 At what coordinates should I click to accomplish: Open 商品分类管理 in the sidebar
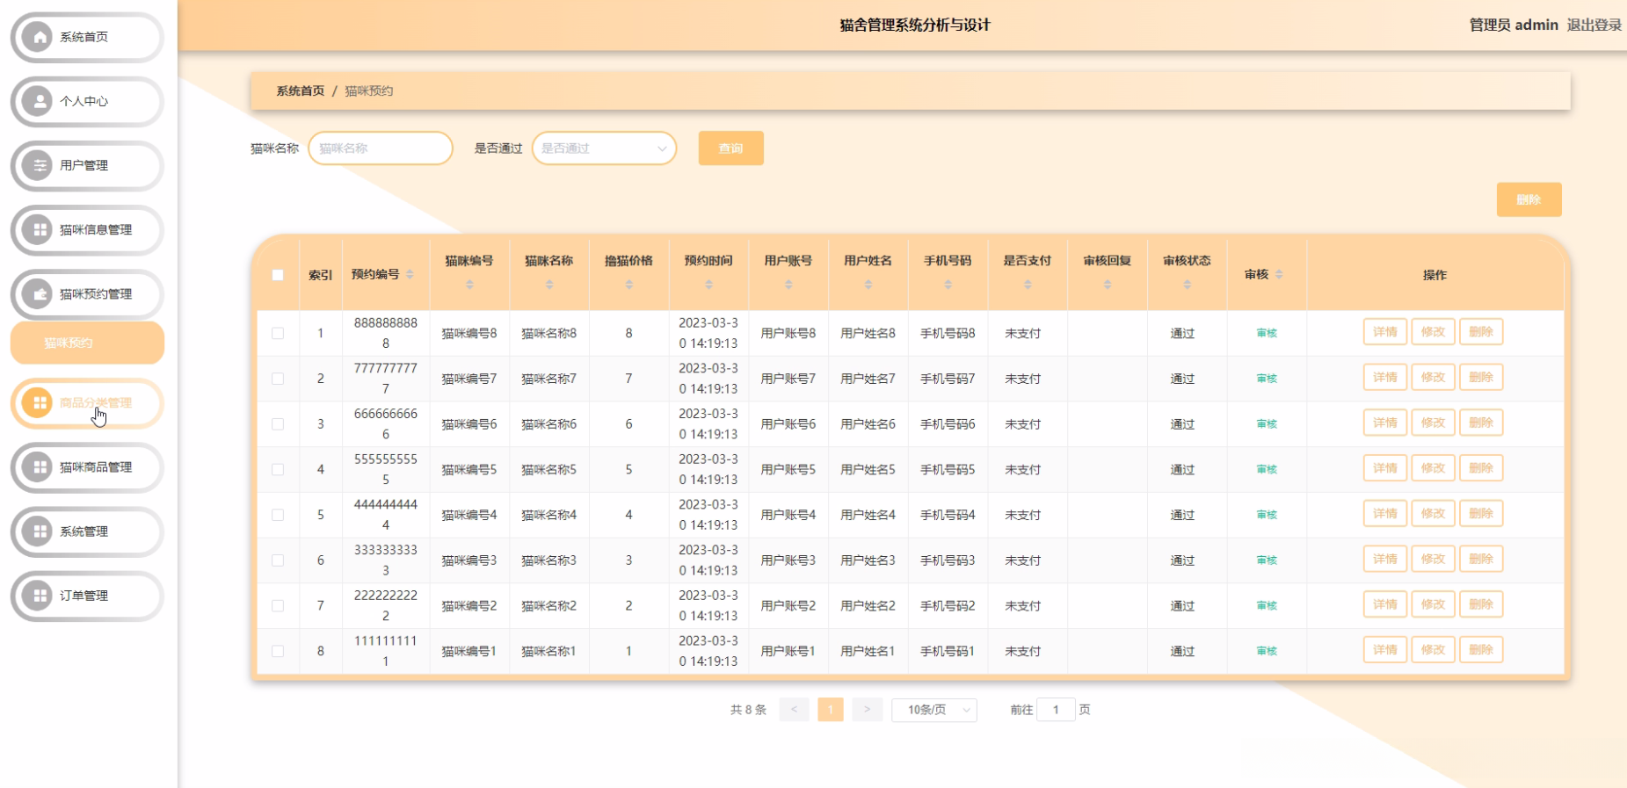pos(95,403)
